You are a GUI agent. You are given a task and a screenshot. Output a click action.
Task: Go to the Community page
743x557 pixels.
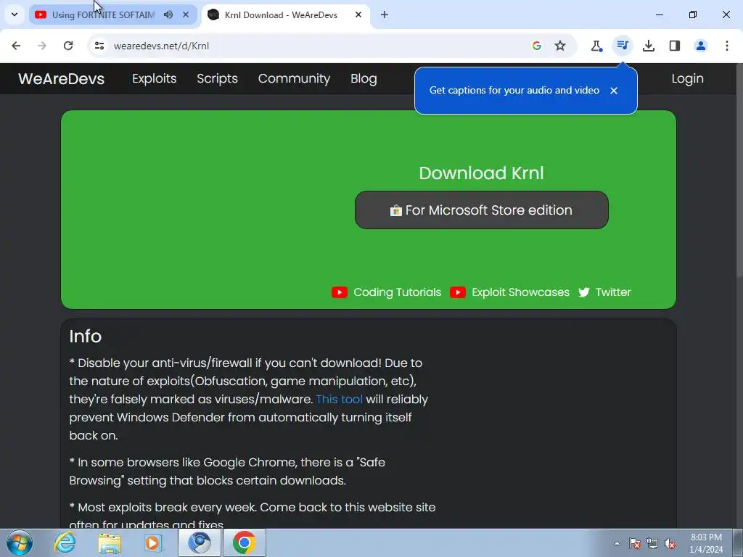pos(294,78)
